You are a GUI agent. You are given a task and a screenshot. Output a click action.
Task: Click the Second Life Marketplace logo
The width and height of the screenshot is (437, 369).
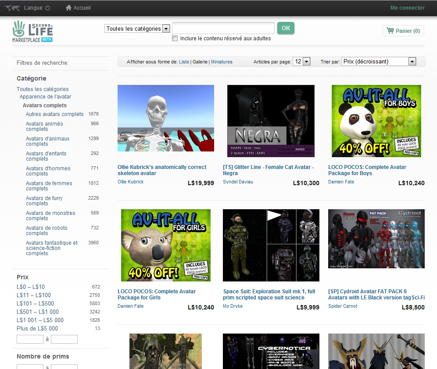[x=32, y=32]
